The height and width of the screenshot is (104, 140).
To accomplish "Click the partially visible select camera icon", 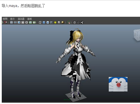I will (x=2, y=22).
